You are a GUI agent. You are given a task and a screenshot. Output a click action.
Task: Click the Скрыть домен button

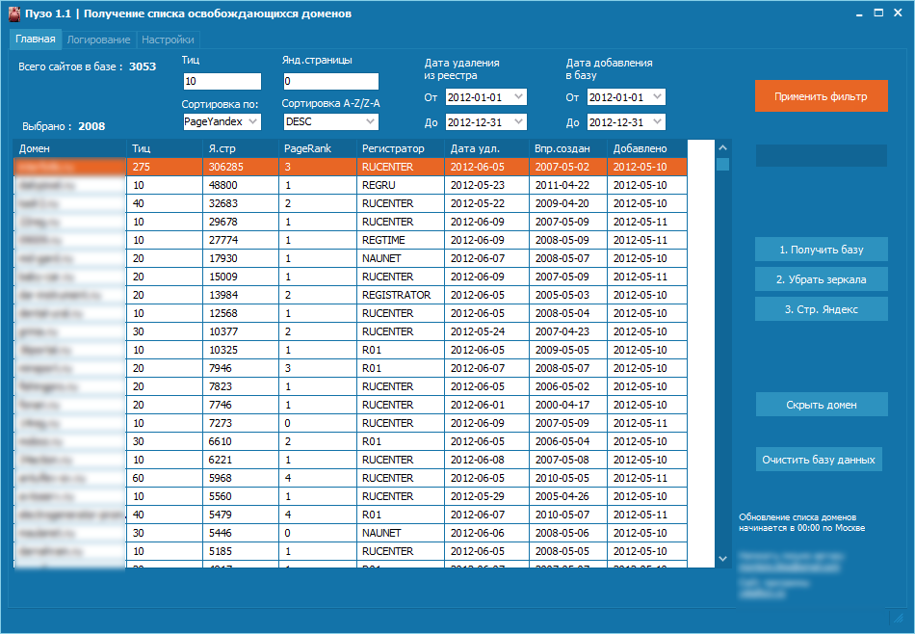(821, 405)
